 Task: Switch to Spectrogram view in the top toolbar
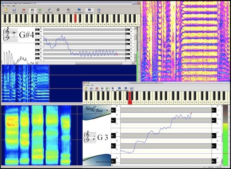(79, 11)
